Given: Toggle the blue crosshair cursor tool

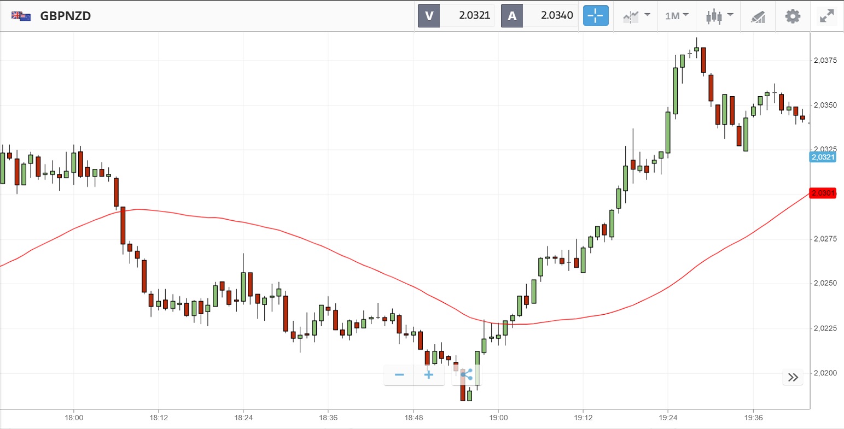Looking at the screenshot, I should coord(596,16).
